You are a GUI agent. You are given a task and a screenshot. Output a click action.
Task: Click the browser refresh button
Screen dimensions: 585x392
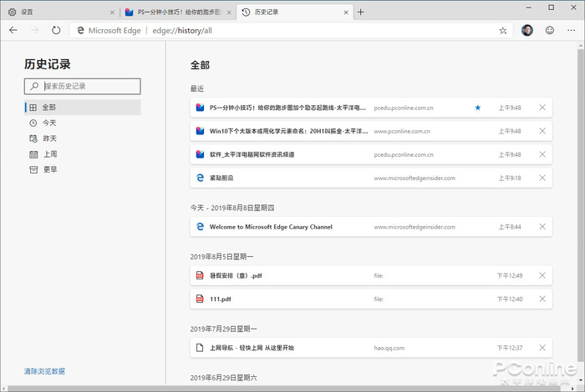(56, 30)
